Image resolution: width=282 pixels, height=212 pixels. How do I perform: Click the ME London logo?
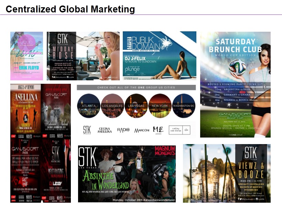point(159,130)
